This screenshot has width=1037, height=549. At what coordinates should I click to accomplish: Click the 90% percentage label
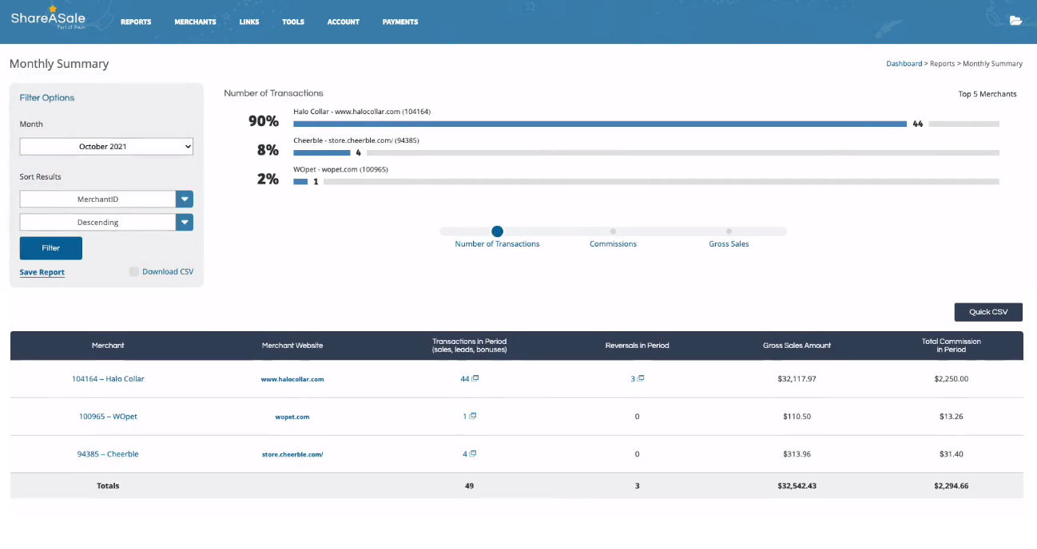(264, 121)
